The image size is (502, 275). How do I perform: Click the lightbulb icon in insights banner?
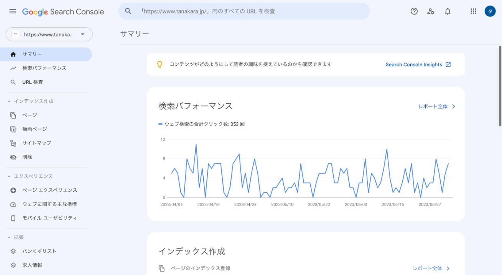tap(160, 64)
